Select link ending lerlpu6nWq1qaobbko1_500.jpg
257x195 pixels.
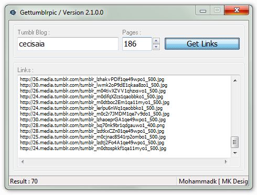point(91,108)
